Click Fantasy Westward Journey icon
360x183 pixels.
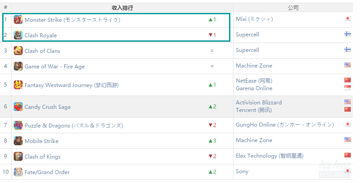click(18, 85)
